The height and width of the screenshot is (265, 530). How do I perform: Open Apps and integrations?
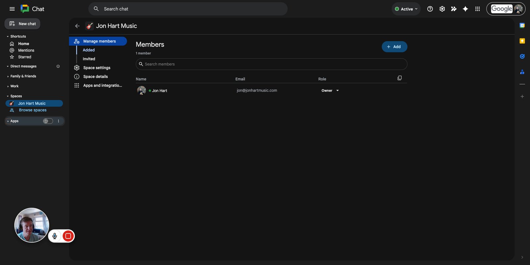point(103,86)
